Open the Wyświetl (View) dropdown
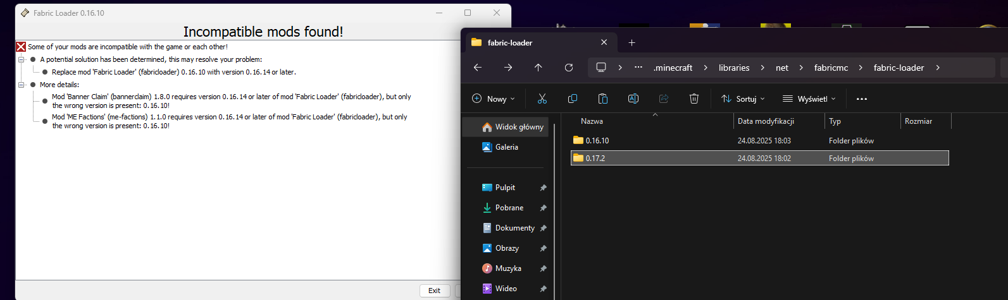 809,99
